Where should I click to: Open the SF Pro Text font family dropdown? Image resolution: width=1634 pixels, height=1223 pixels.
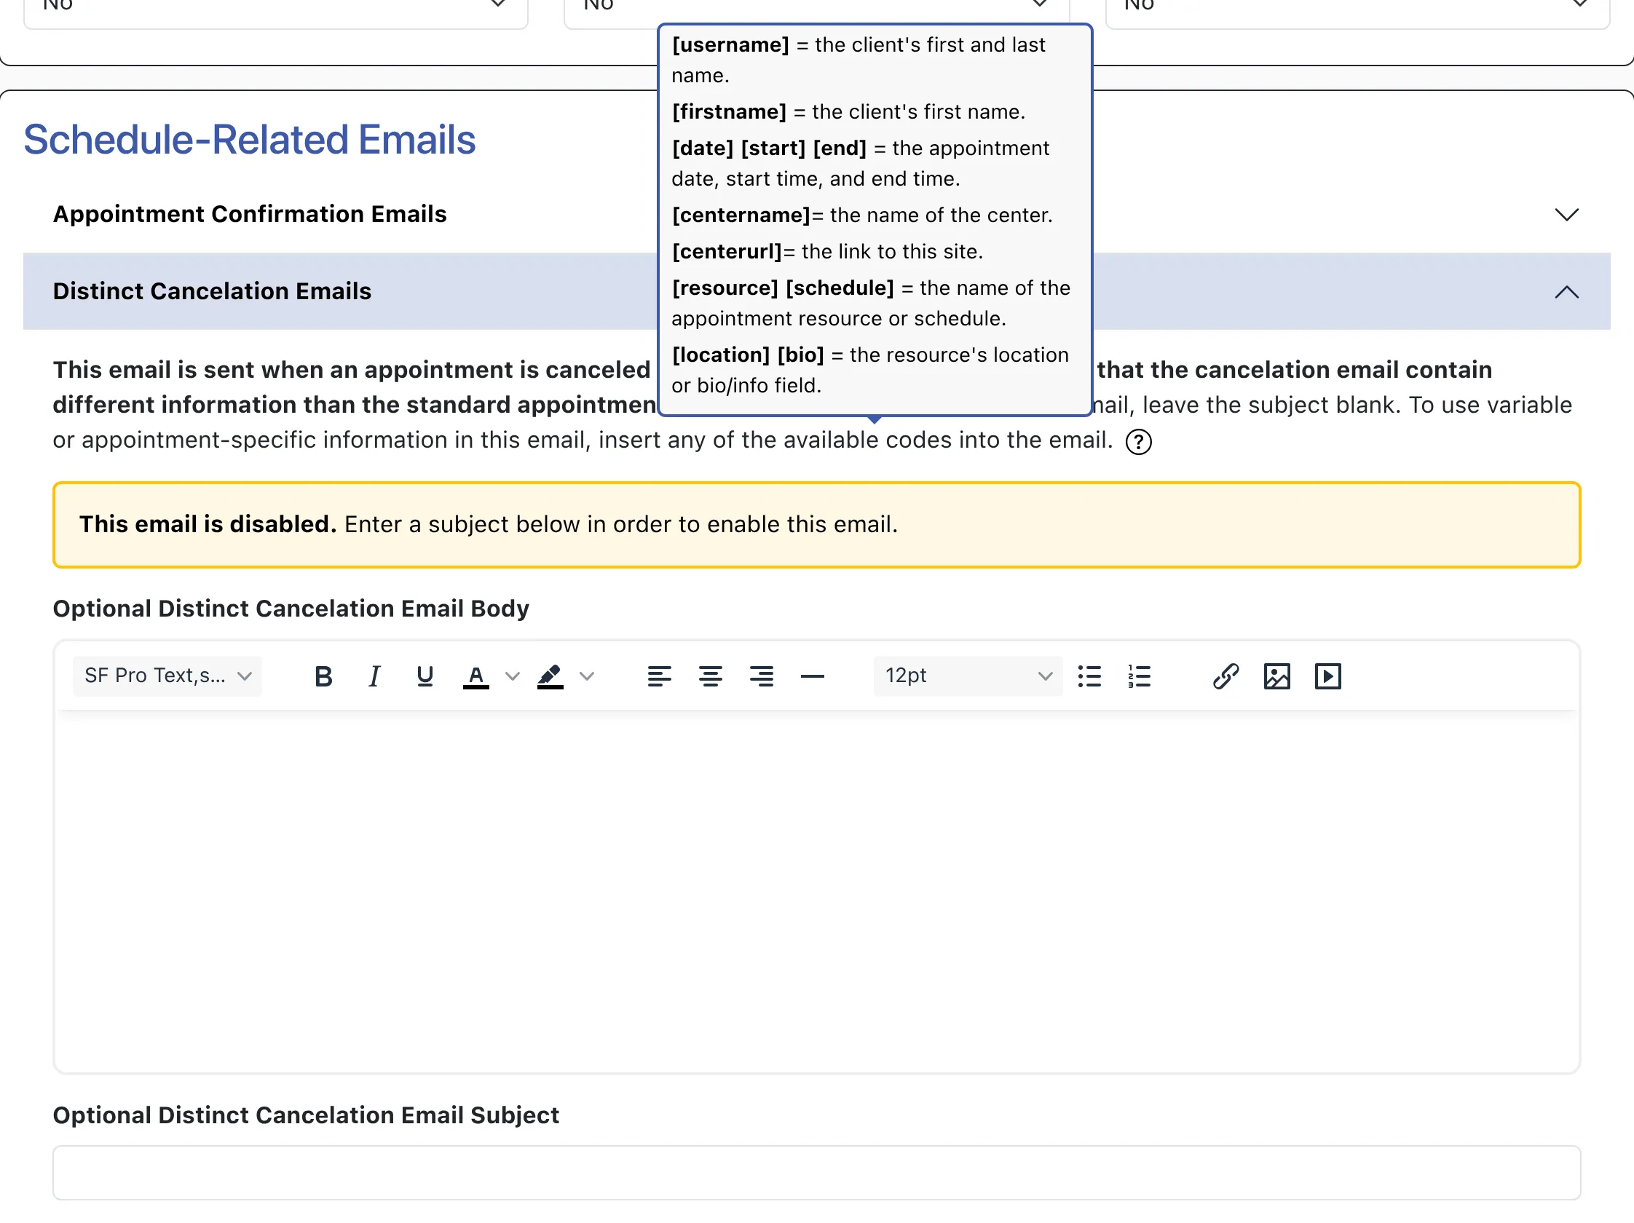167,676
